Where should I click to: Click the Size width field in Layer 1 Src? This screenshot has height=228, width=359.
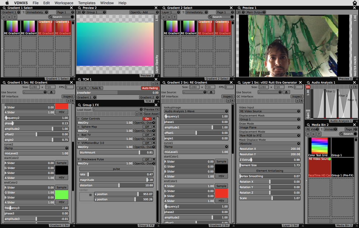click(x=264, y=87)
